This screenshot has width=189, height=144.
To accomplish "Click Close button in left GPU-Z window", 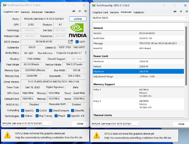I will pos(80,124).
